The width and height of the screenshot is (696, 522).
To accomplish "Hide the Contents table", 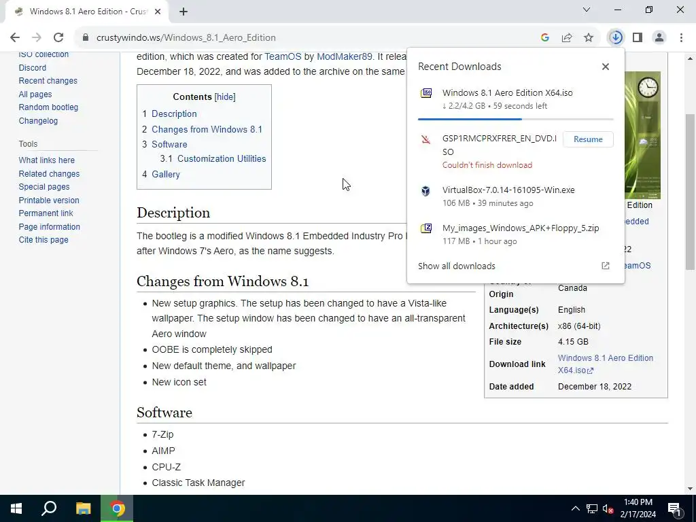I will (x=224, y=97).
